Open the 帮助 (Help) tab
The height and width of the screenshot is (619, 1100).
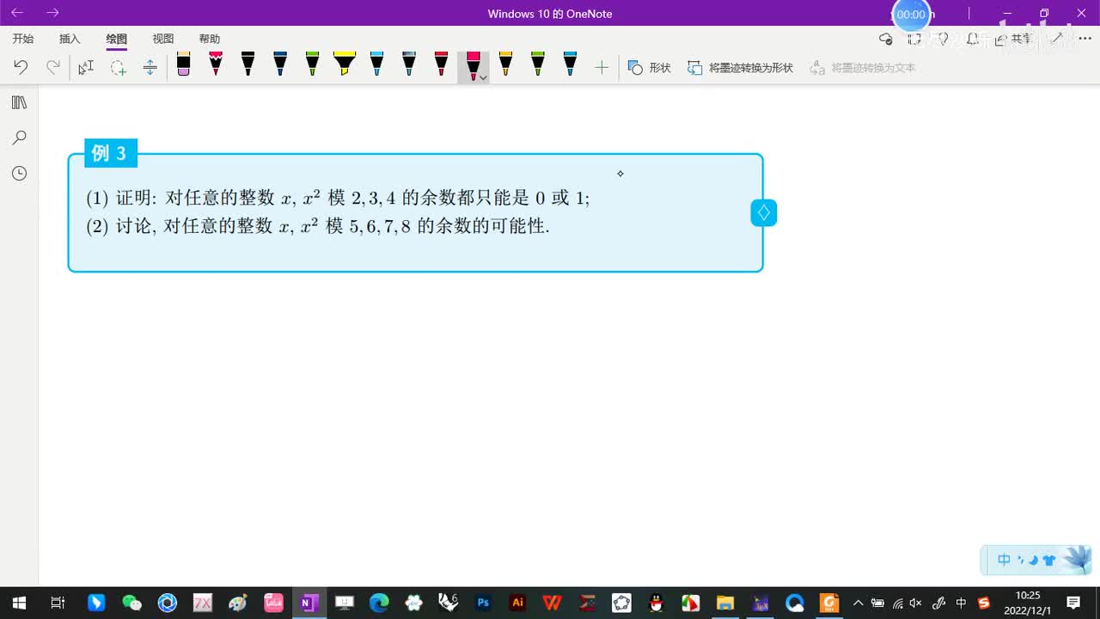[x=210, y=39]
